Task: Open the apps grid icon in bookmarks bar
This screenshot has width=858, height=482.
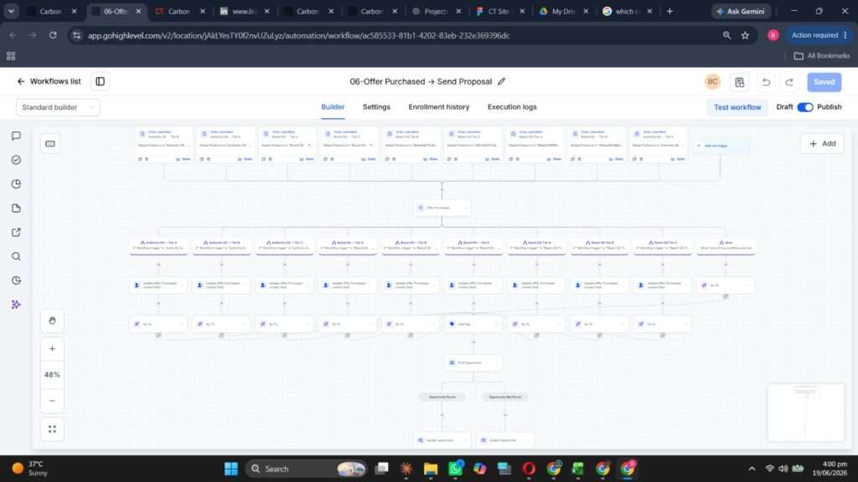Action: [x=11, y=56]
